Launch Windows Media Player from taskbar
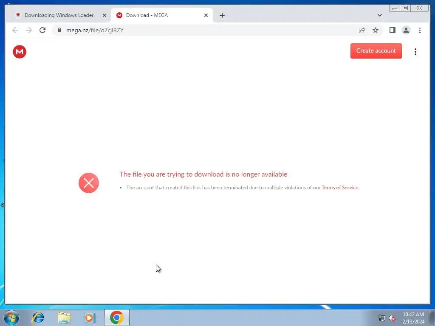Screen dimensions: 435x326 pos(90,318)
